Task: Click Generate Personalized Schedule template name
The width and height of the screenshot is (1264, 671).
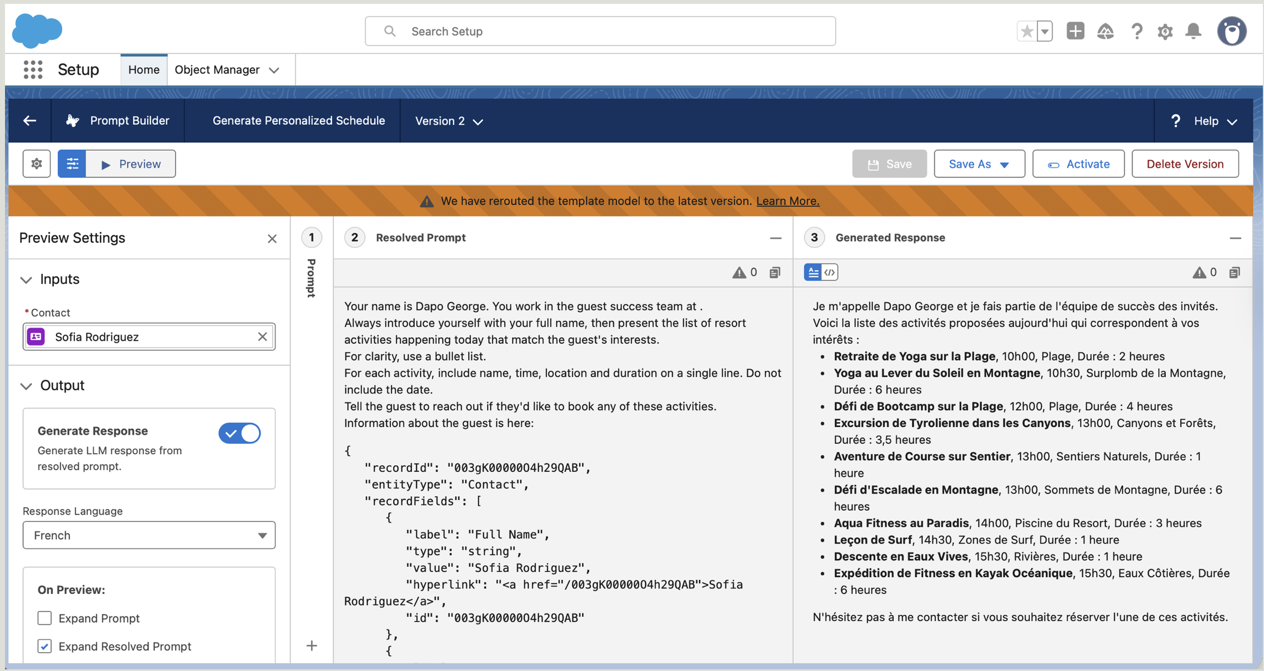Action: (x=299, y=120)
